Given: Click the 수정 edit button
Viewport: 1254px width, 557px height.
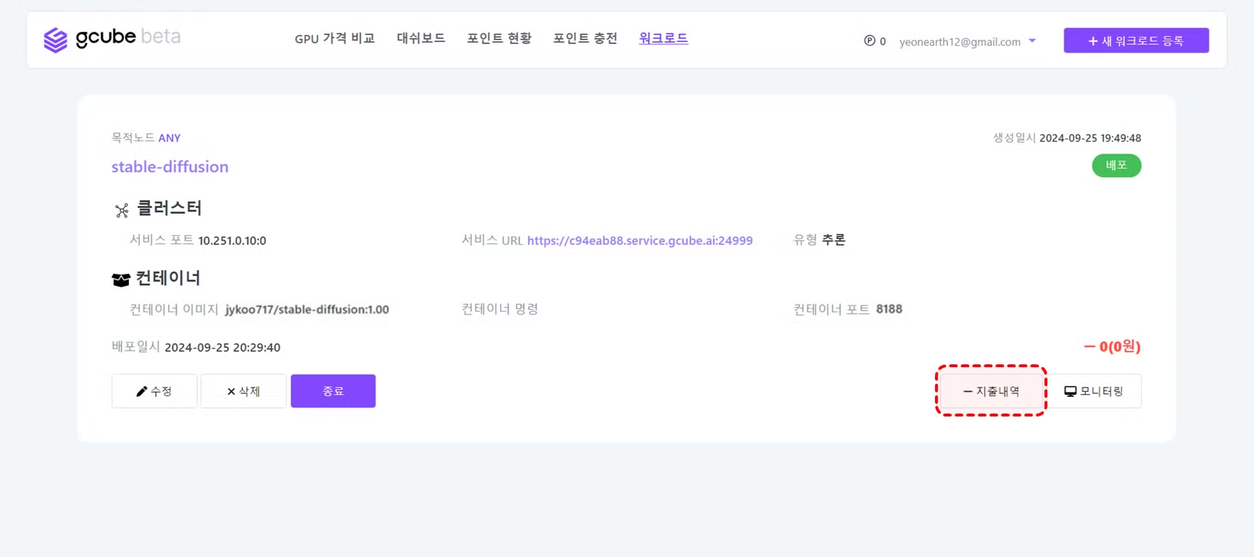Looking at the screenshot, I should (x=154, y=391).
